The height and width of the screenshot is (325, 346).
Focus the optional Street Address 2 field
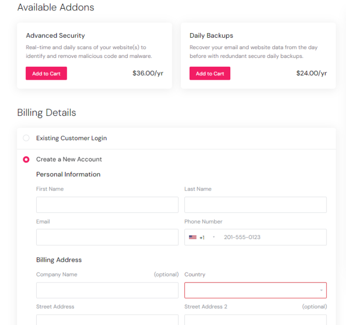click(256, 320)
